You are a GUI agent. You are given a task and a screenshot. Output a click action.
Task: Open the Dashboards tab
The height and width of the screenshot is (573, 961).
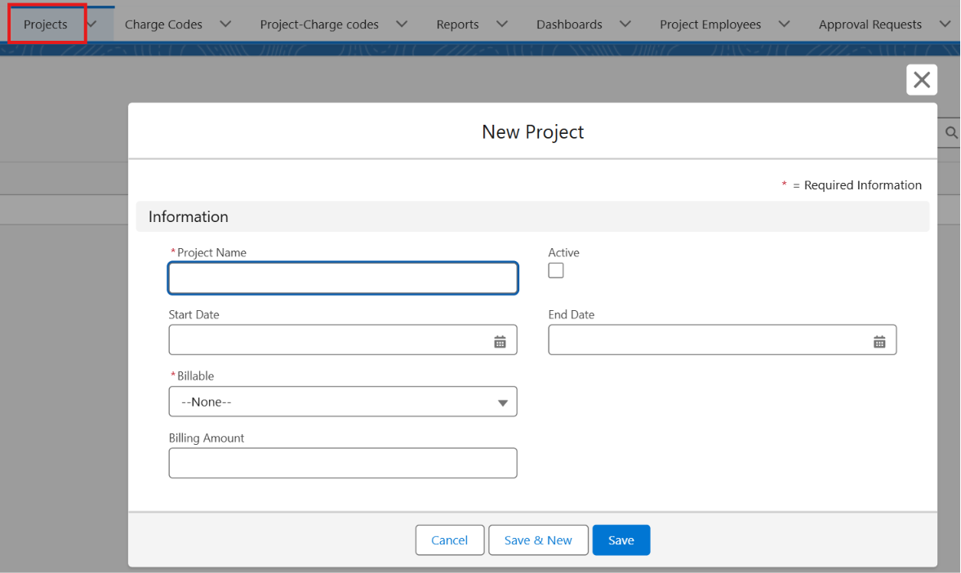coord(569,24)
